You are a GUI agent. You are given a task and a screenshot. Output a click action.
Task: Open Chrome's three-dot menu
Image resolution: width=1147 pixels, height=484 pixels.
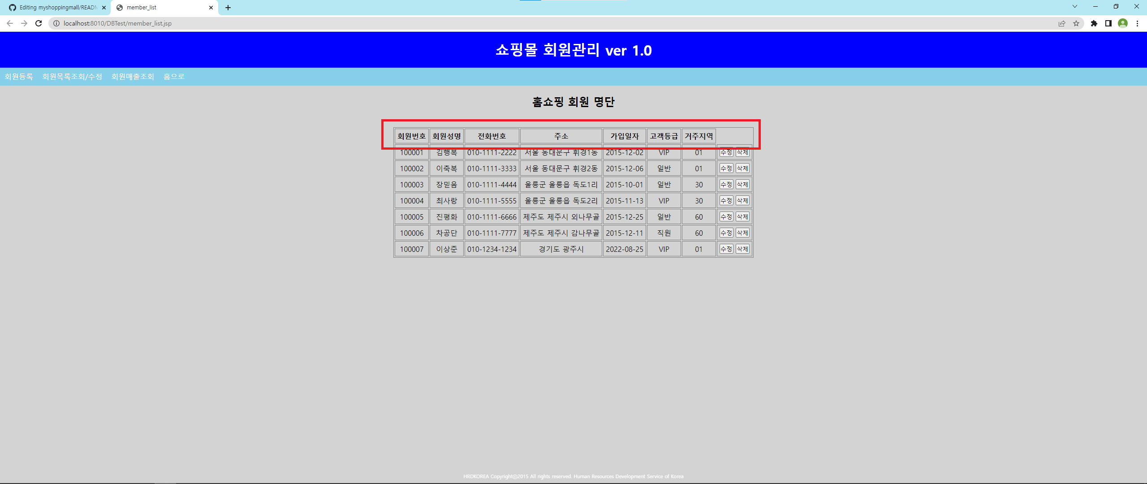tap(1138, 23)
